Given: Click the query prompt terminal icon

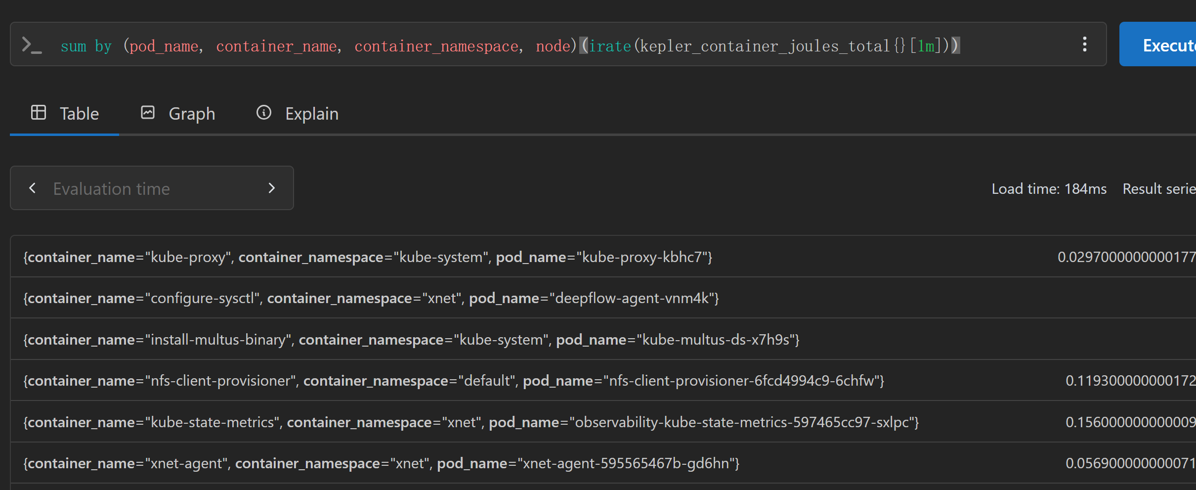Looking at the screenshot, I should [32, 45].
